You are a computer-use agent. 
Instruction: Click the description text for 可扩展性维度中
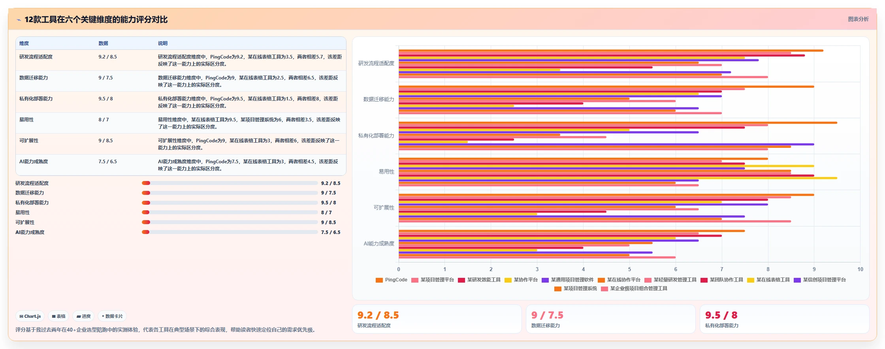tap(249, 144)
